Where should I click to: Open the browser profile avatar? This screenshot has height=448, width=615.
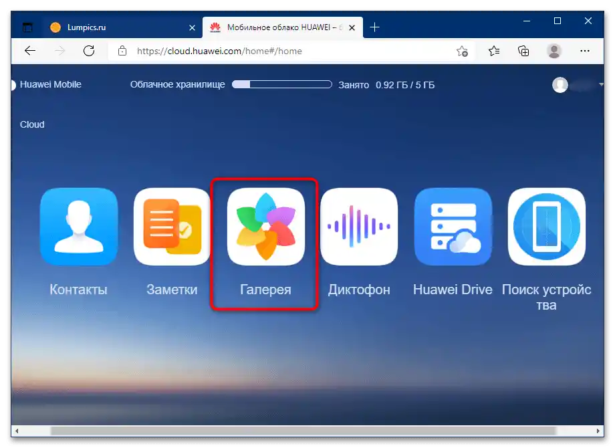(x=553, y=51)
